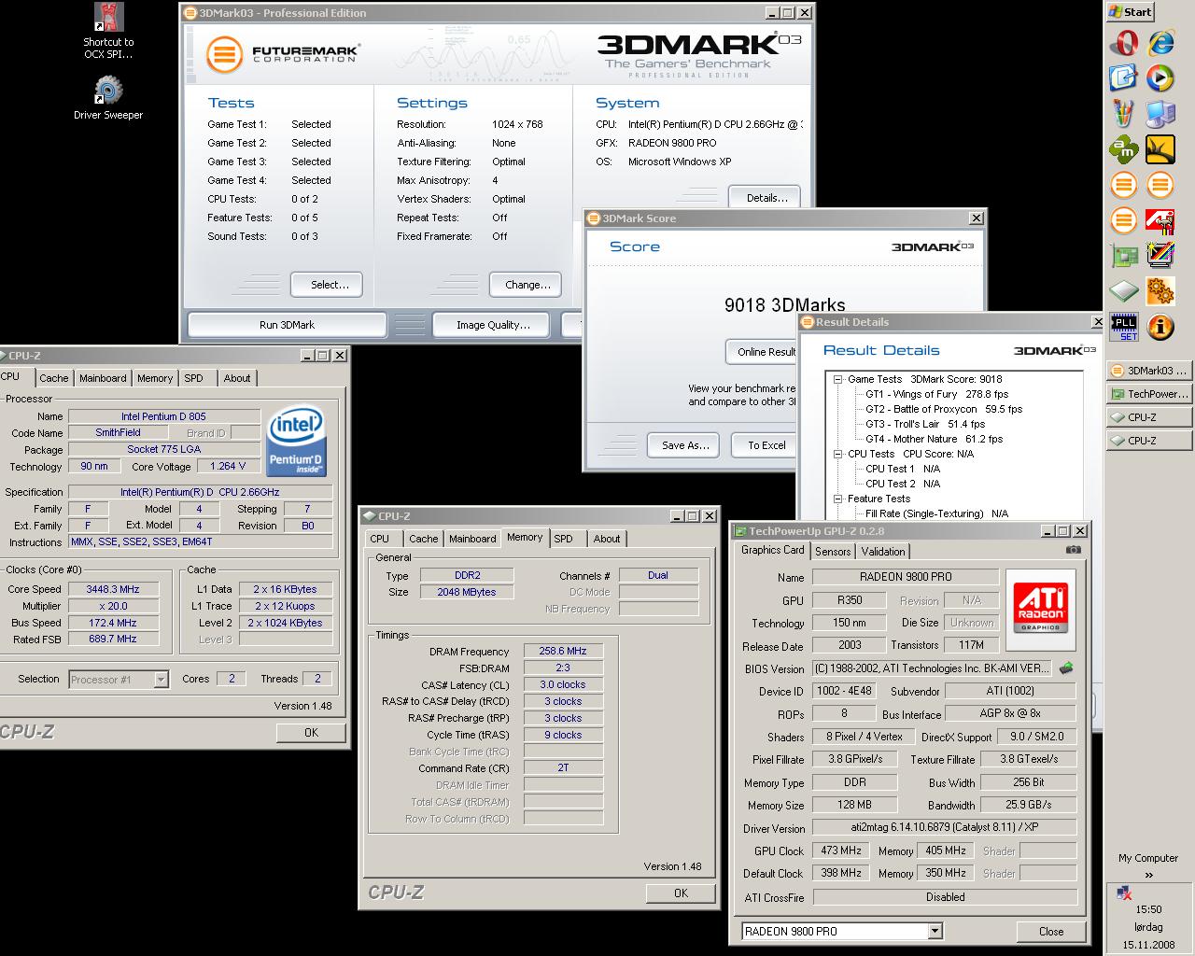This screenshot has height=956, width=1195.
Task: Click the Run 3DMark button
Action: click(287, 325)
